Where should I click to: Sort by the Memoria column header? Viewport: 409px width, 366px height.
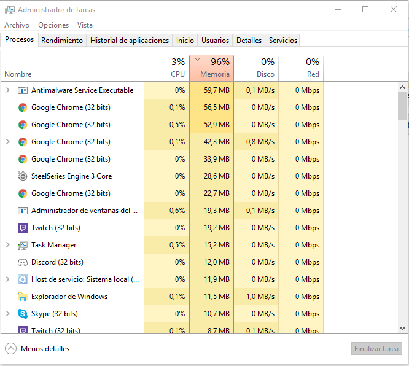(211, 68)
